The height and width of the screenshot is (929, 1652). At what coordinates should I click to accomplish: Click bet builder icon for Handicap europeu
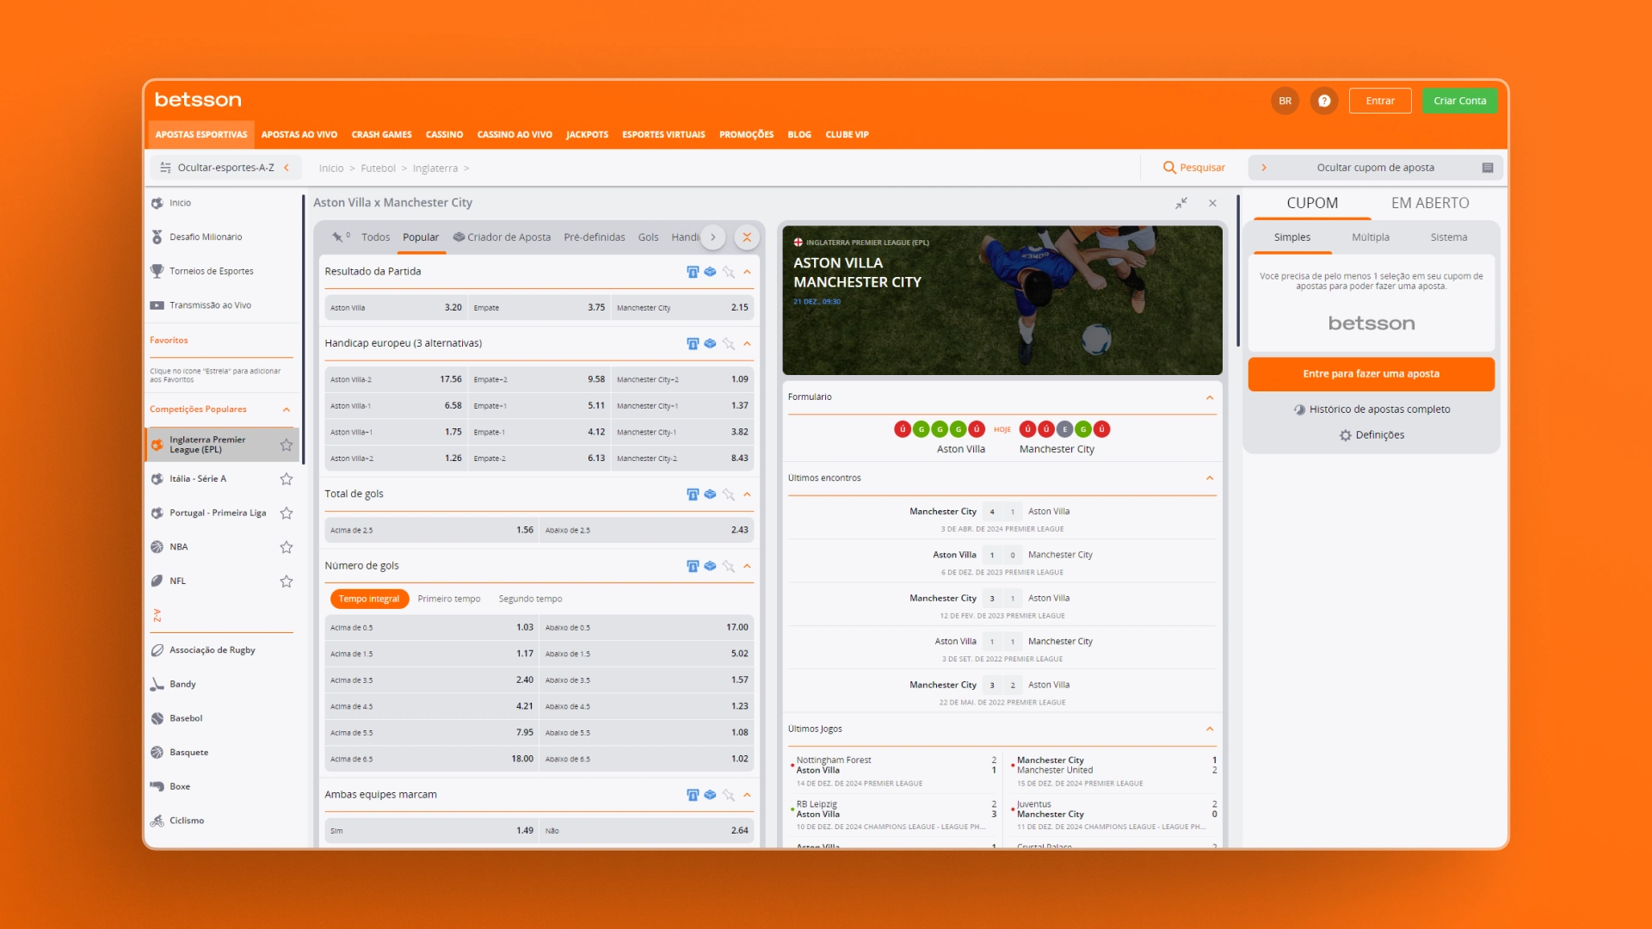[710, 343]
